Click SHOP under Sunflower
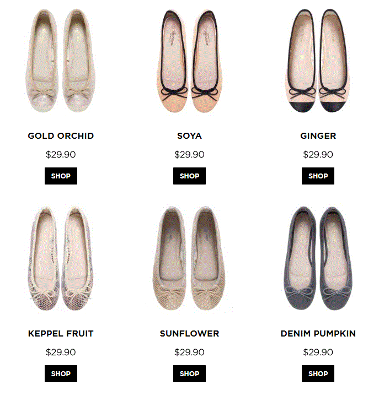Screen dimensions: 379x396 [190, 373]
